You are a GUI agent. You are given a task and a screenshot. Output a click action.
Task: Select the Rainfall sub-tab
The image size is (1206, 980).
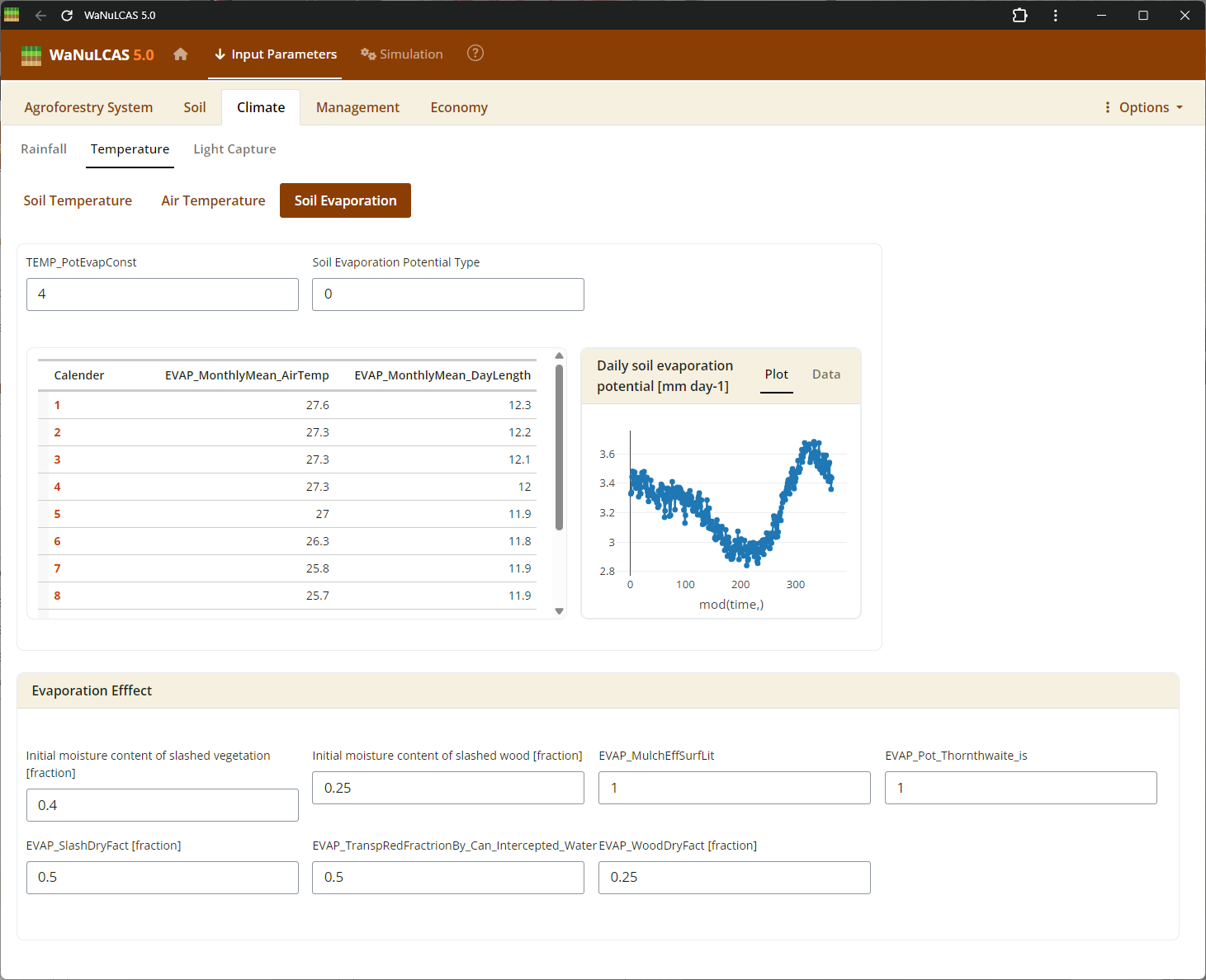click(x=44, y=149)
